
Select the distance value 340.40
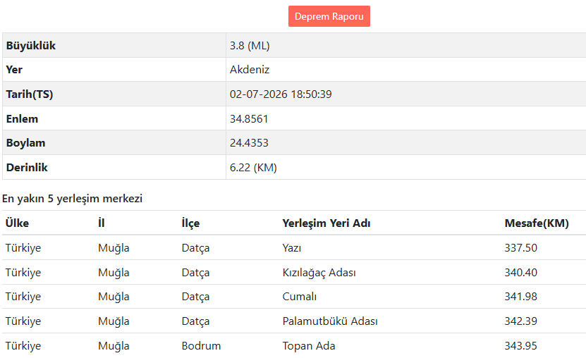520,273
